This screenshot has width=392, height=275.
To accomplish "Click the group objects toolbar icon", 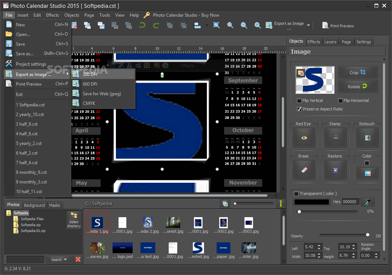I will pos(170,26).
